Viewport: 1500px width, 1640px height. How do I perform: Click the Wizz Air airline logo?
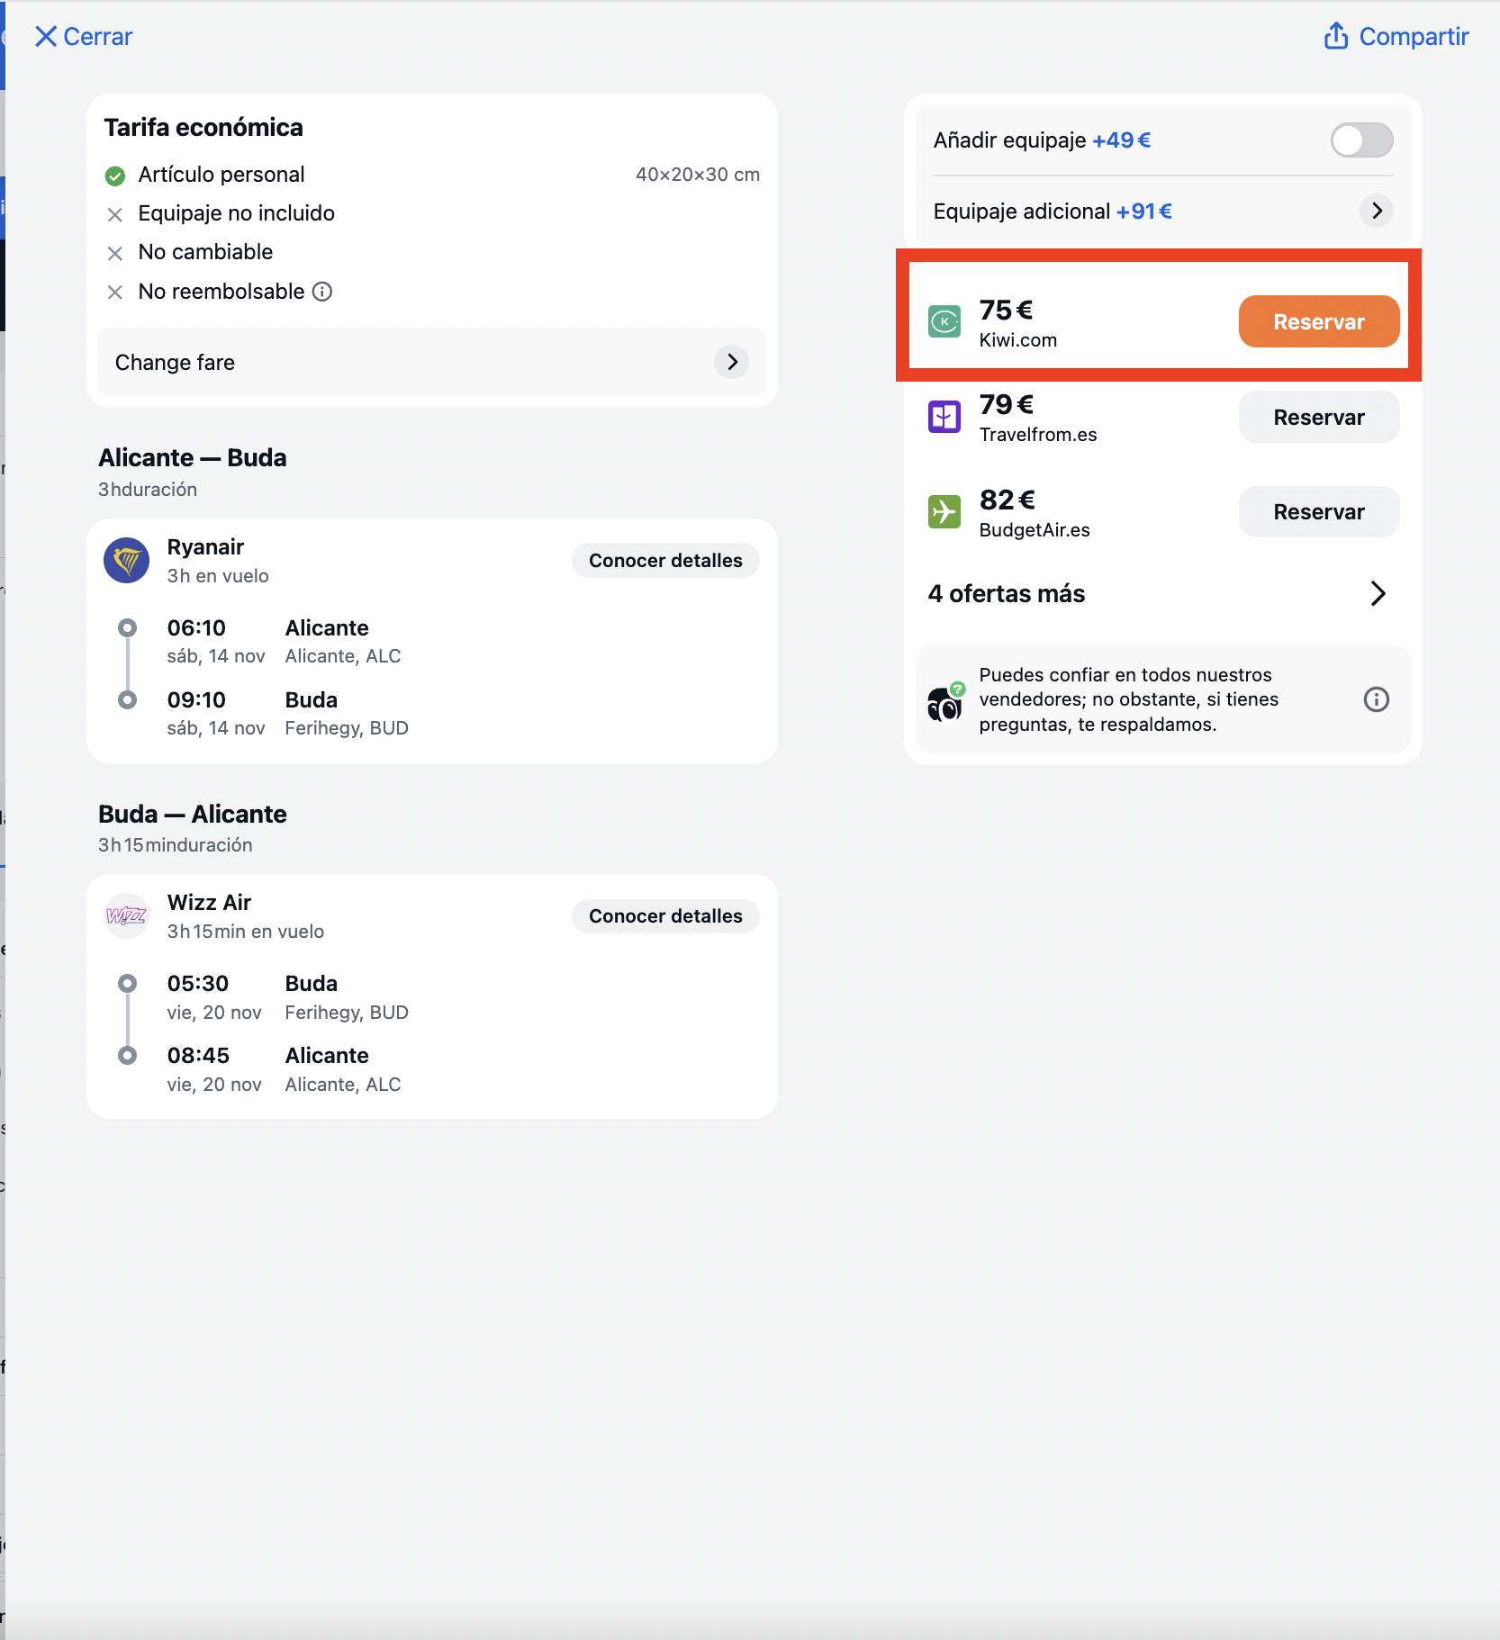point(127,916)
